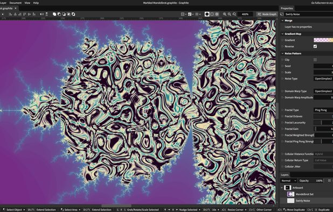Apply boolean Union operation

point(54,14)
